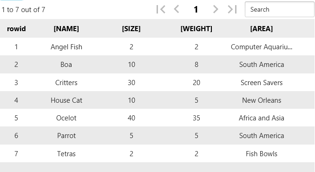This screenshot has height=172, width=315.
Task: Jump to the last page icon
Action: (232, 9)
